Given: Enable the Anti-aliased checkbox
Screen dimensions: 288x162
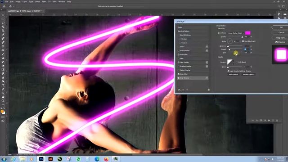Looking at the screenshot, I should point(237,62).
